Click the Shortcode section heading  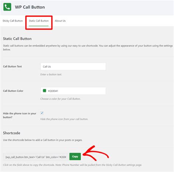pyautogui.click(x=12, y=133)
